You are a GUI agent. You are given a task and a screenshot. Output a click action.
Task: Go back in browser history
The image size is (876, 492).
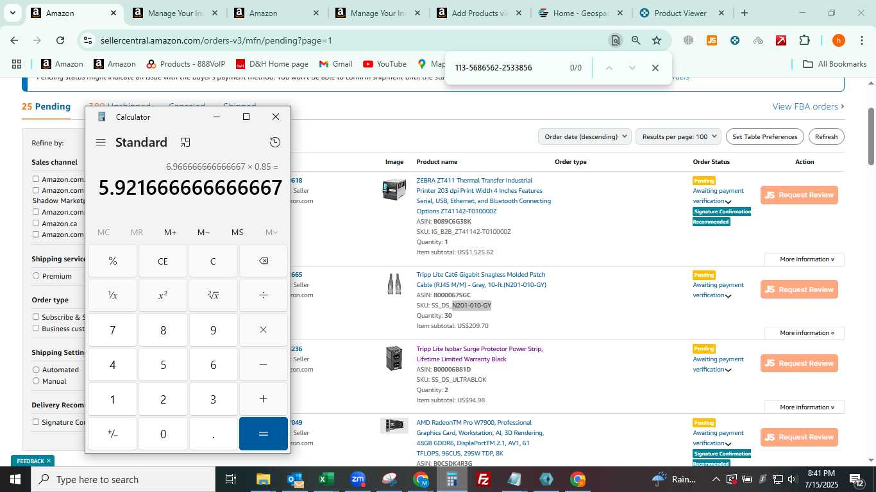pos(14,40)
